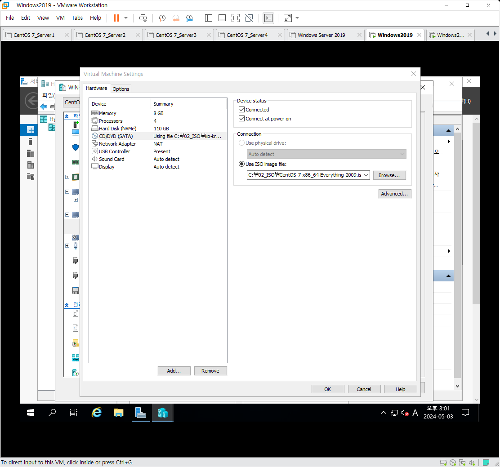Open the stretch display dropdown arrow

[x=297, y=18]
